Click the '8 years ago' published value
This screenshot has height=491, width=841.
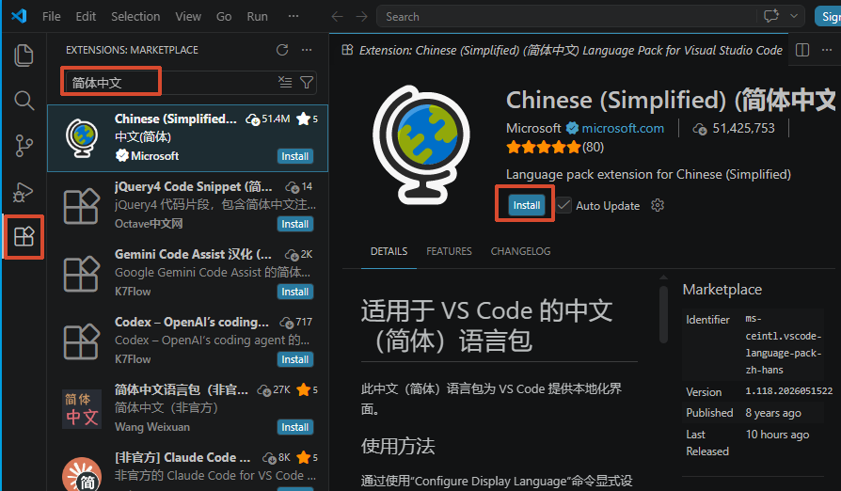tap(773, 413)
